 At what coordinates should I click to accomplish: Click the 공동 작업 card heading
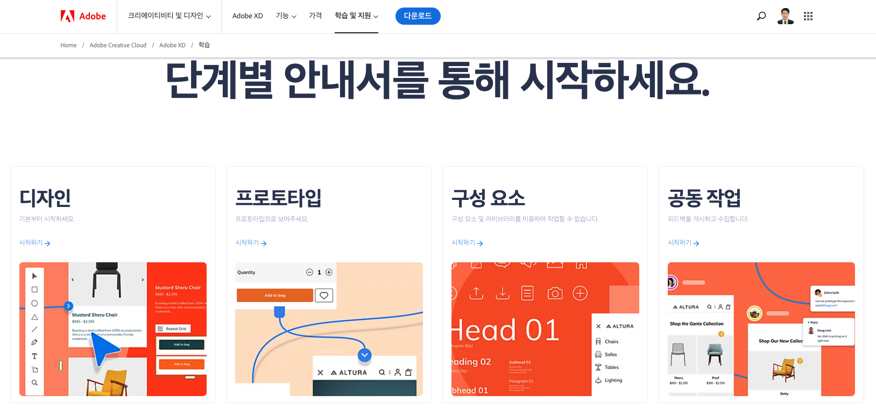pyautogui.click(x=704, y=198)
